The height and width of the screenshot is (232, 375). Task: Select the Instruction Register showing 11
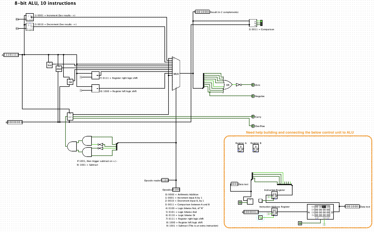(x=274, y=195)
